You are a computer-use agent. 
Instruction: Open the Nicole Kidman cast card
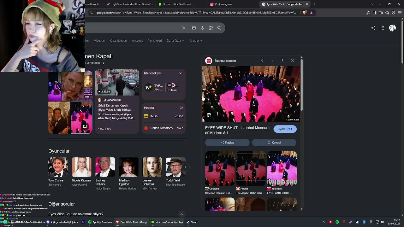pyautogui.click(x=81, y=172)
